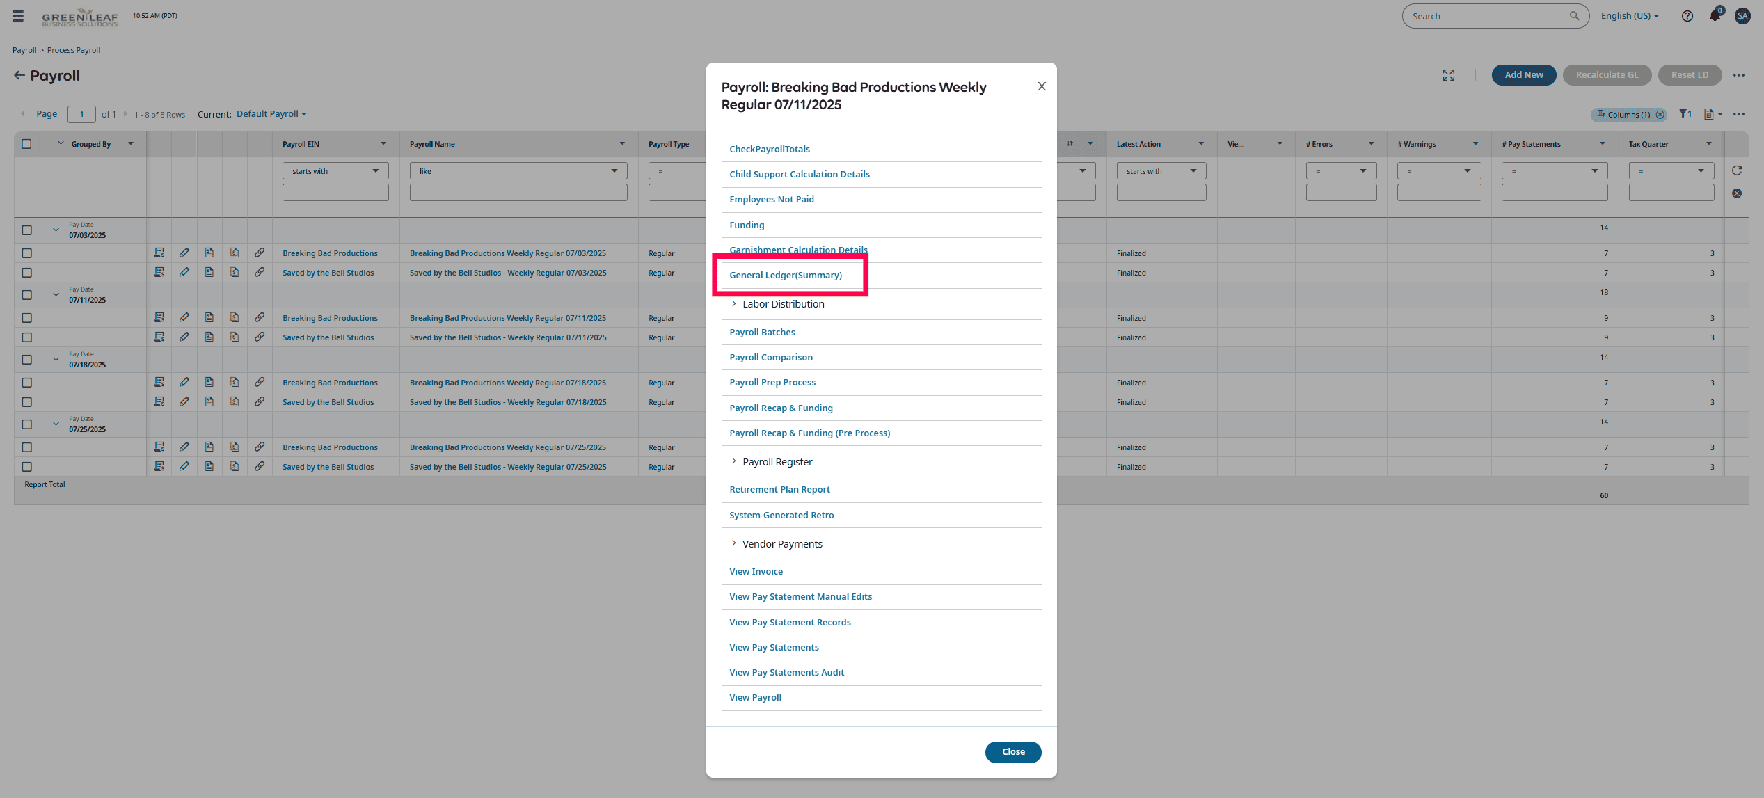Open the hamburger main menu icon
The image size is (1764, 798).
coord(18,16)
